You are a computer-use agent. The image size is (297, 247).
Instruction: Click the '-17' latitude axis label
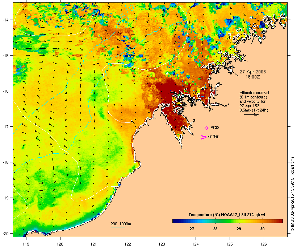point(5,126)
